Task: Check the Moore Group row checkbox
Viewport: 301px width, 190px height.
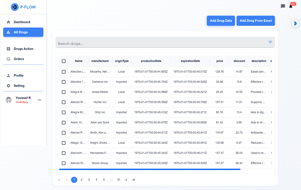Action: [x=63, y=163]
